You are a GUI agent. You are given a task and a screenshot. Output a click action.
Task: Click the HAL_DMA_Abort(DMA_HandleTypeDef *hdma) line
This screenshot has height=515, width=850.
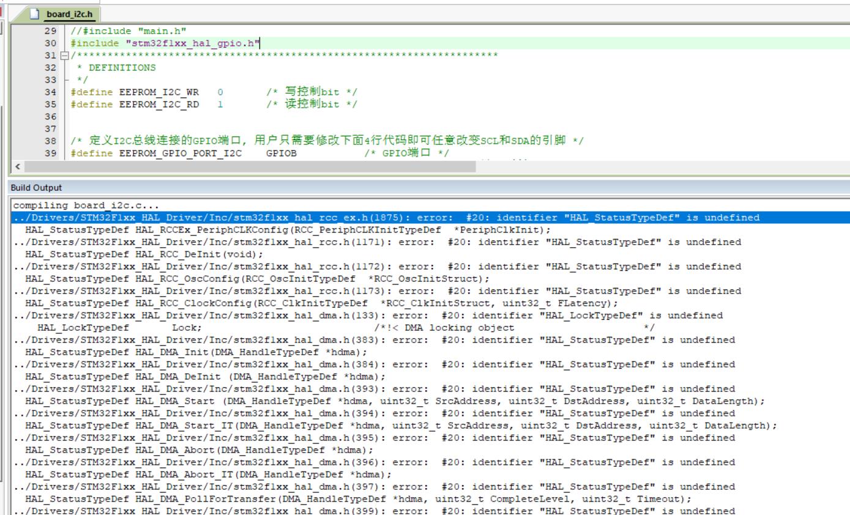pyautogui.click(x=199, y=450)
